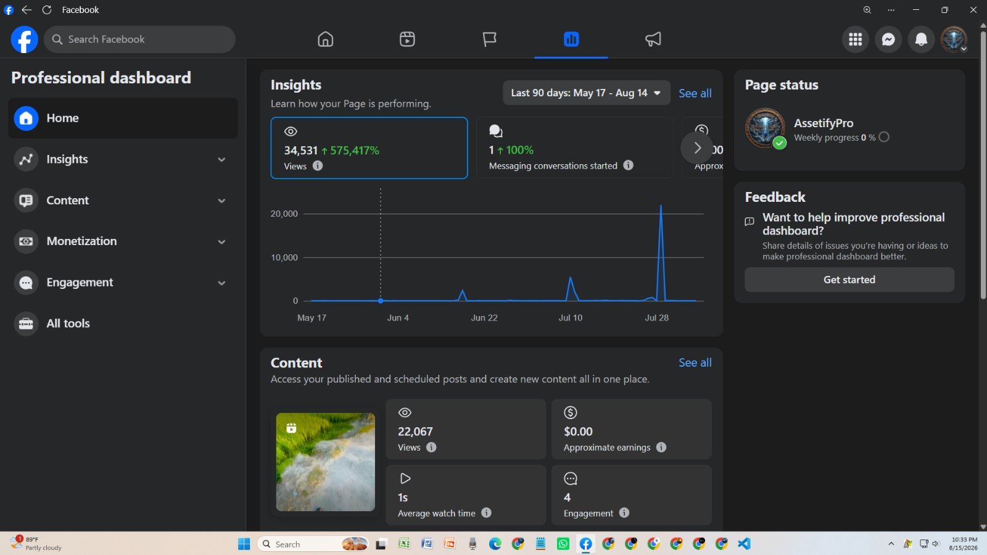Viewport: 987px width, 555px height.
Task: Open the Last 90 days date range dropdown
Action: pyautogui.click(x=587, y=93)
